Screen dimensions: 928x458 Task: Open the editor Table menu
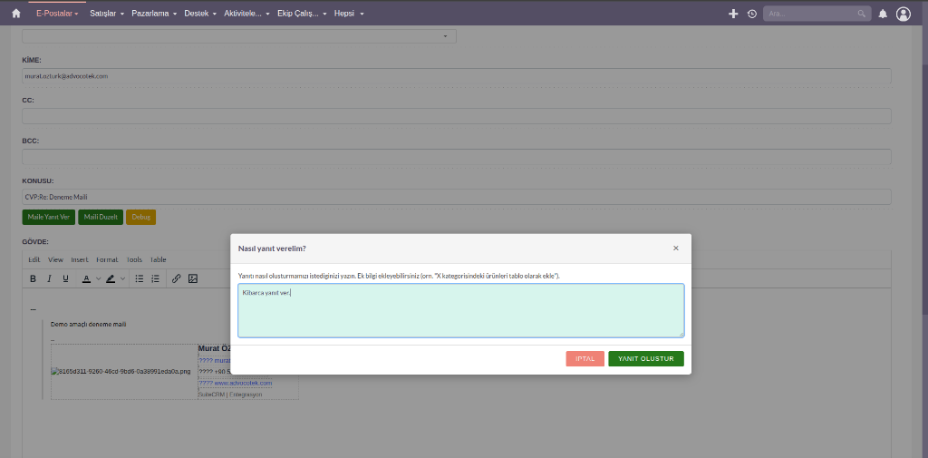[x=158, y=259]
